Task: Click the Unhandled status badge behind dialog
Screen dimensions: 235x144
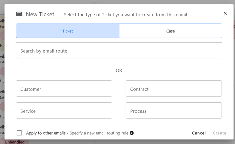Action: [x=14, y=142]
